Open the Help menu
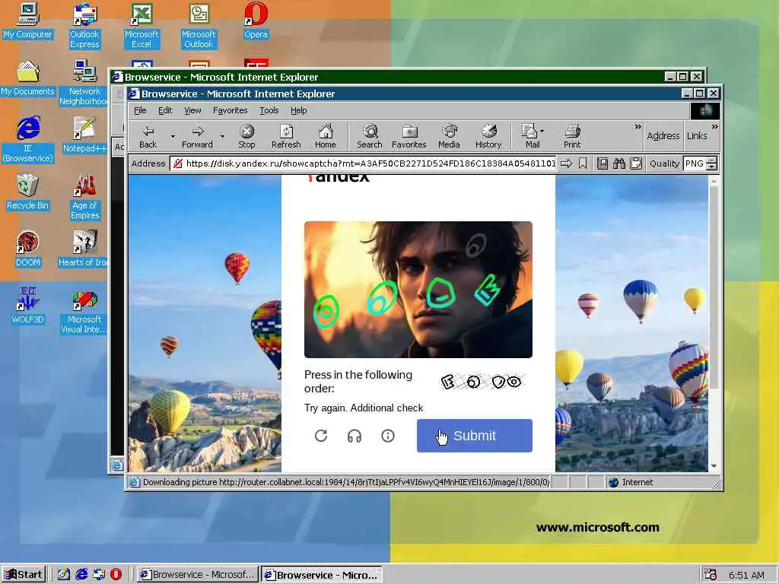The image size is (779, 584). [x=298, y=110]
